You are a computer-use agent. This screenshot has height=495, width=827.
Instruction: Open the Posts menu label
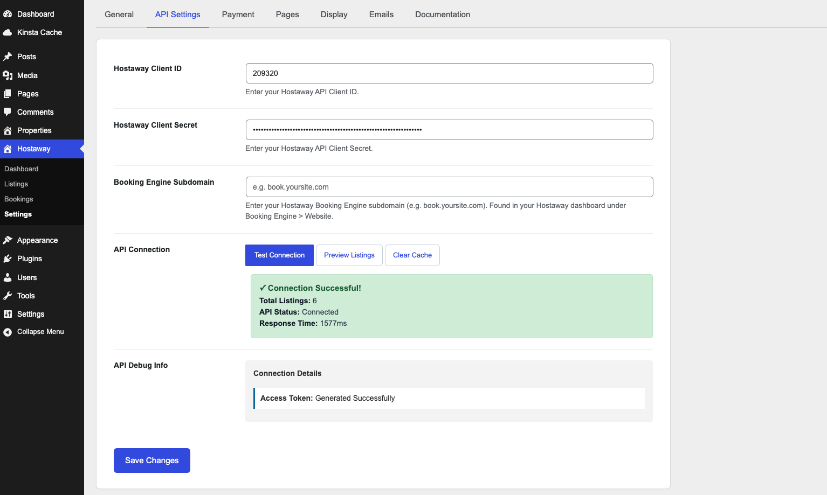point(26,57)
